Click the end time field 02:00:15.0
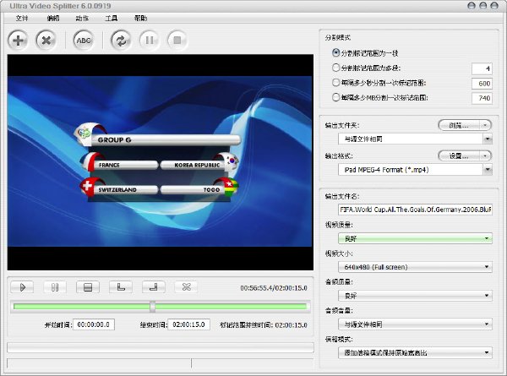Screen dimensions: 507x376 [188, 324]
